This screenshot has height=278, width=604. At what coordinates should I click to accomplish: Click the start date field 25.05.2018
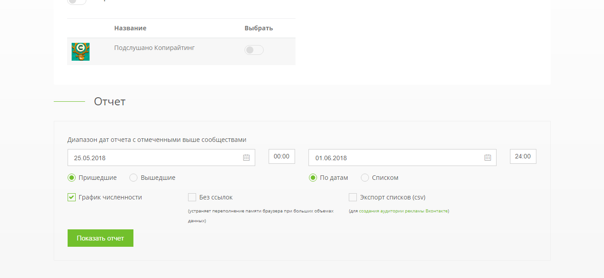(x=161, y=158)
